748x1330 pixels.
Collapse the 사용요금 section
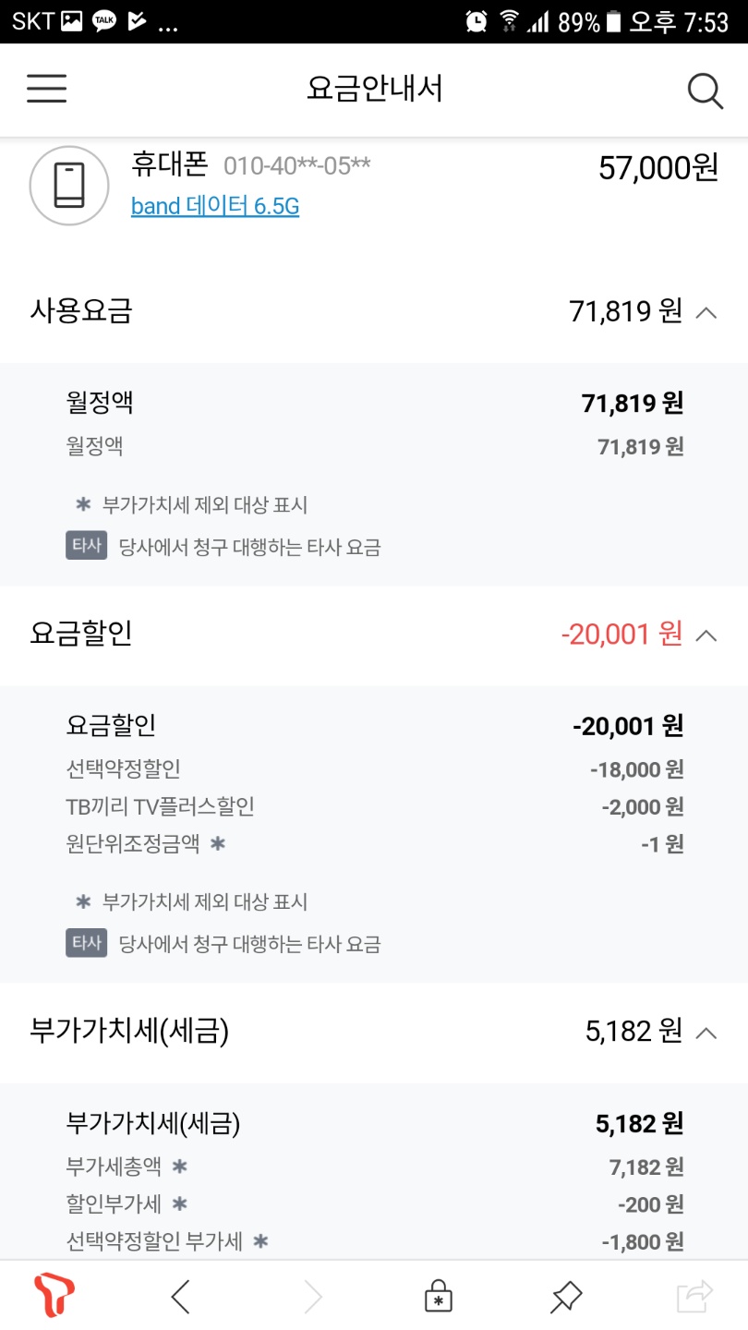pyautogui.click(x=706, y=312)
